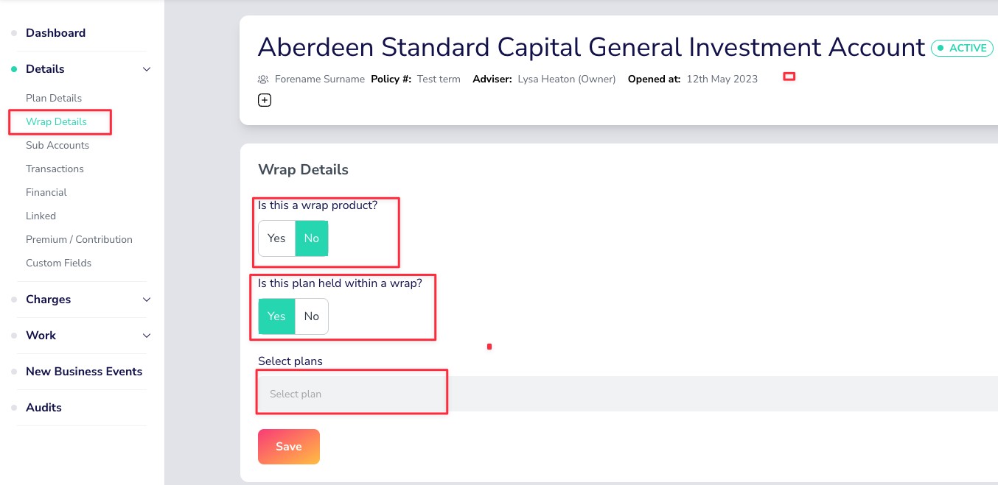Open the Custom Fields sub-item
Viewport: 998px width, 485px height.
click(58, 263)
